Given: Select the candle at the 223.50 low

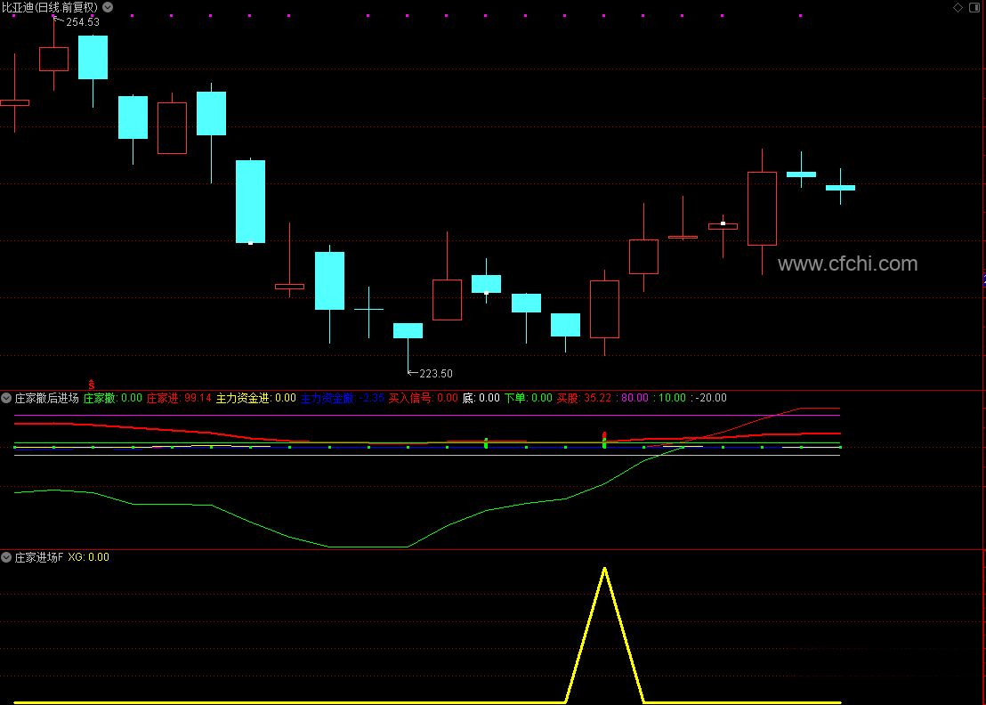Looking at the screenshot, I should pyautogui.click(x=408, y=331).
